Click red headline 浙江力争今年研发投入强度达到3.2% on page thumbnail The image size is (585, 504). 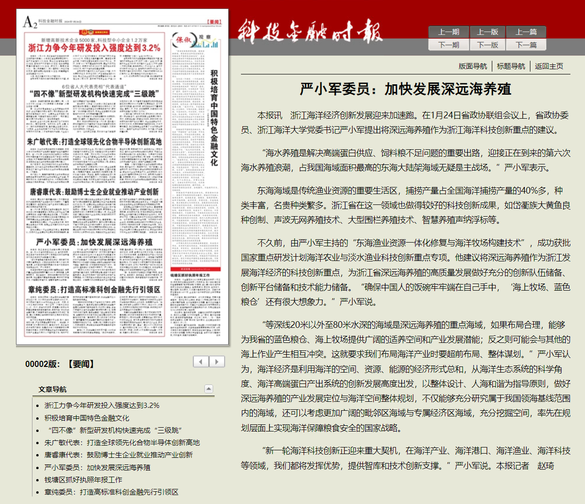point(94,48)
